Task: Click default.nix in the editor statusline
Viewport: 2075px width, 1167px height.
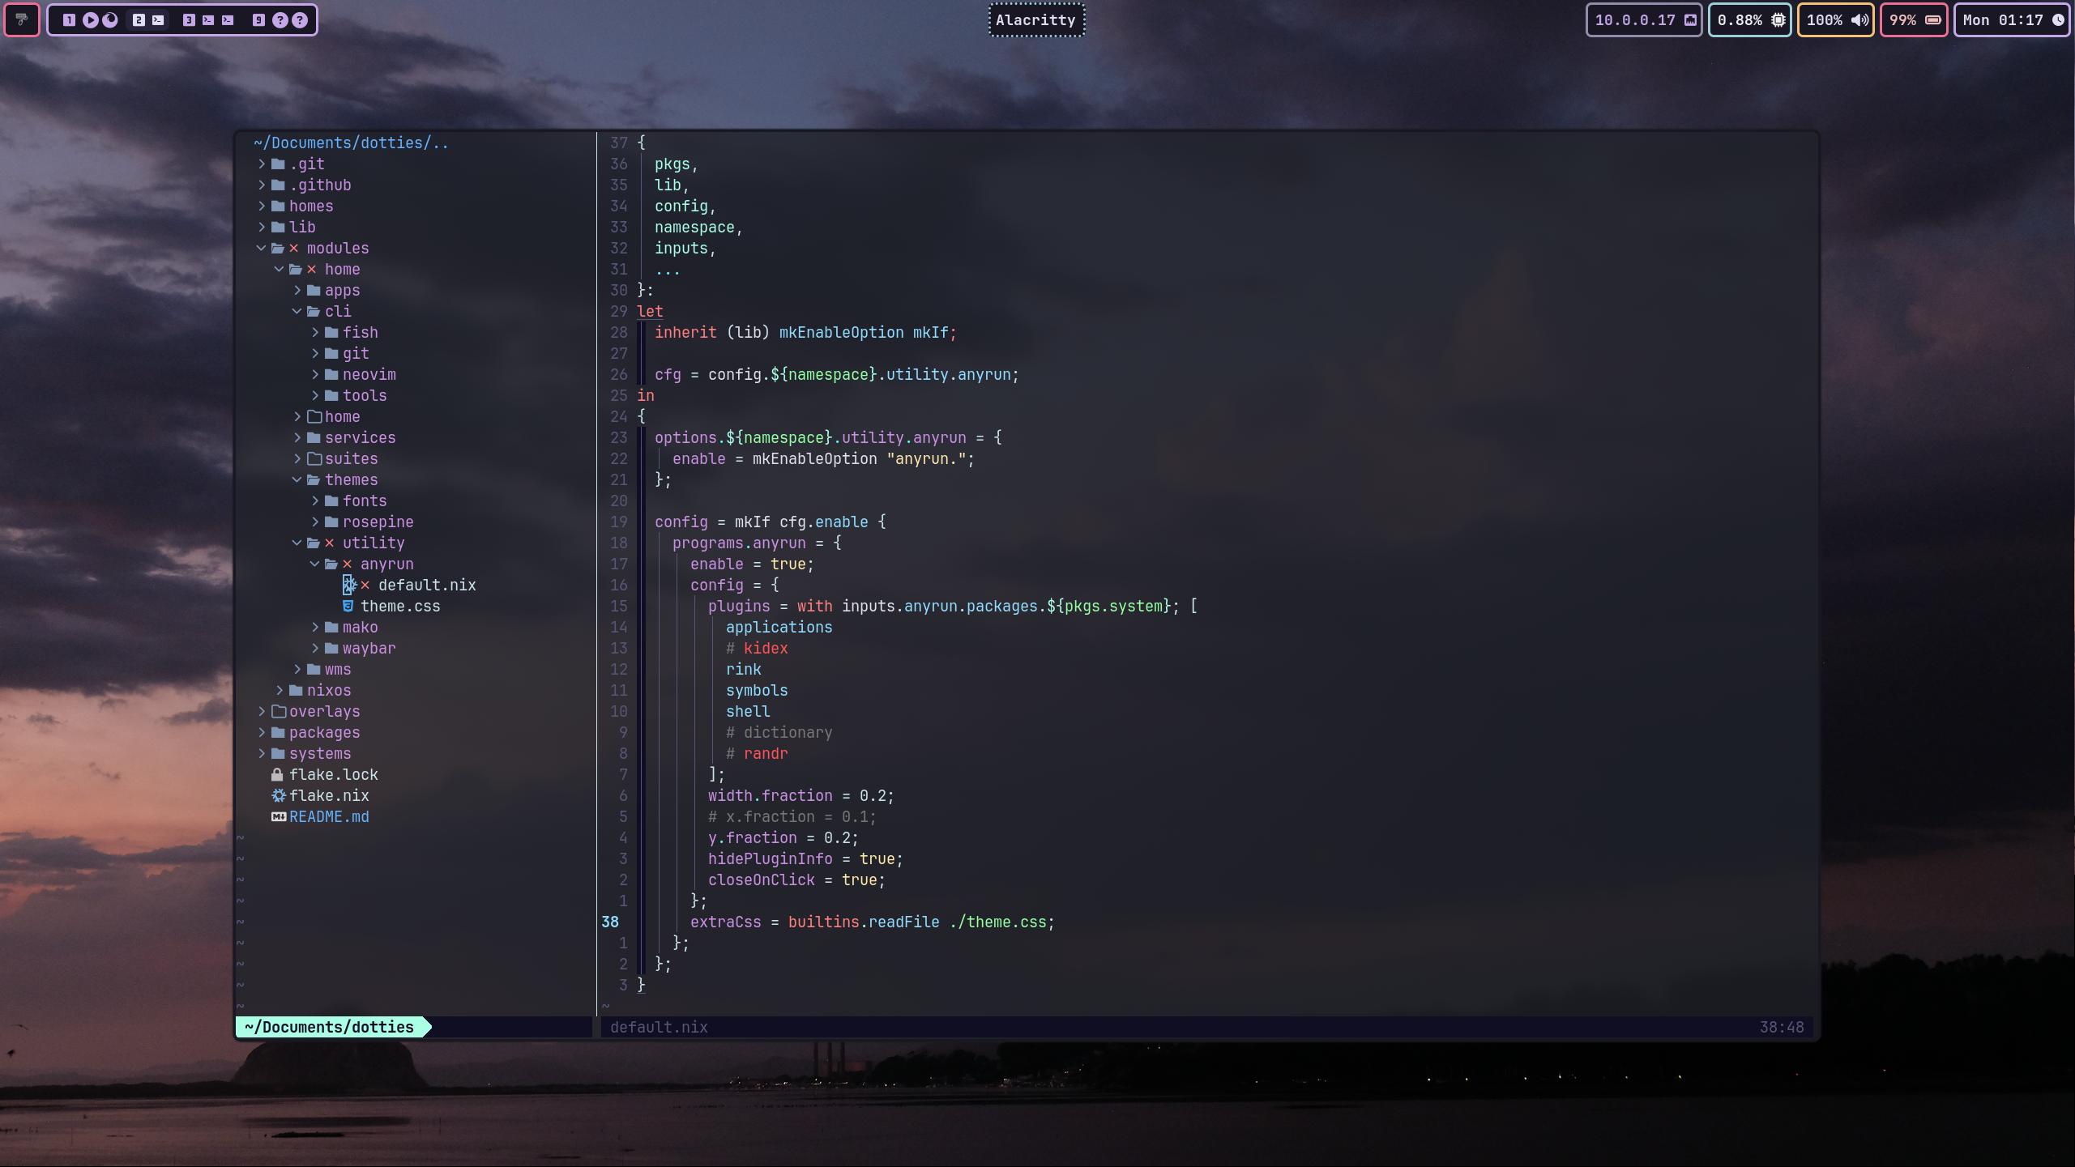Action: click(659, 1027)
